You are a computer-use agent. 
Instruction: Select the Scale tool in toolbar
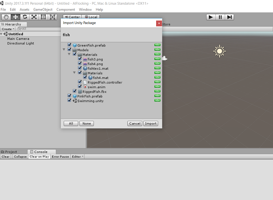[34, 17]
